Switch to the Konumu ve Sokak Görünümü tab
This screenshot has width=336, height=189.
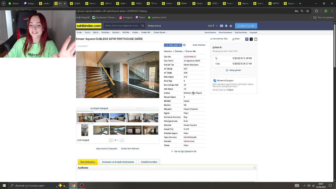click(x=118, y=162)
